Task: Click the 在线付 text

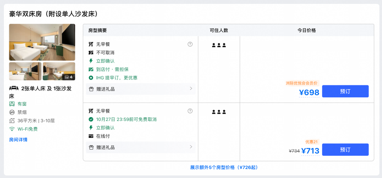Action: (x=103, y=136)
